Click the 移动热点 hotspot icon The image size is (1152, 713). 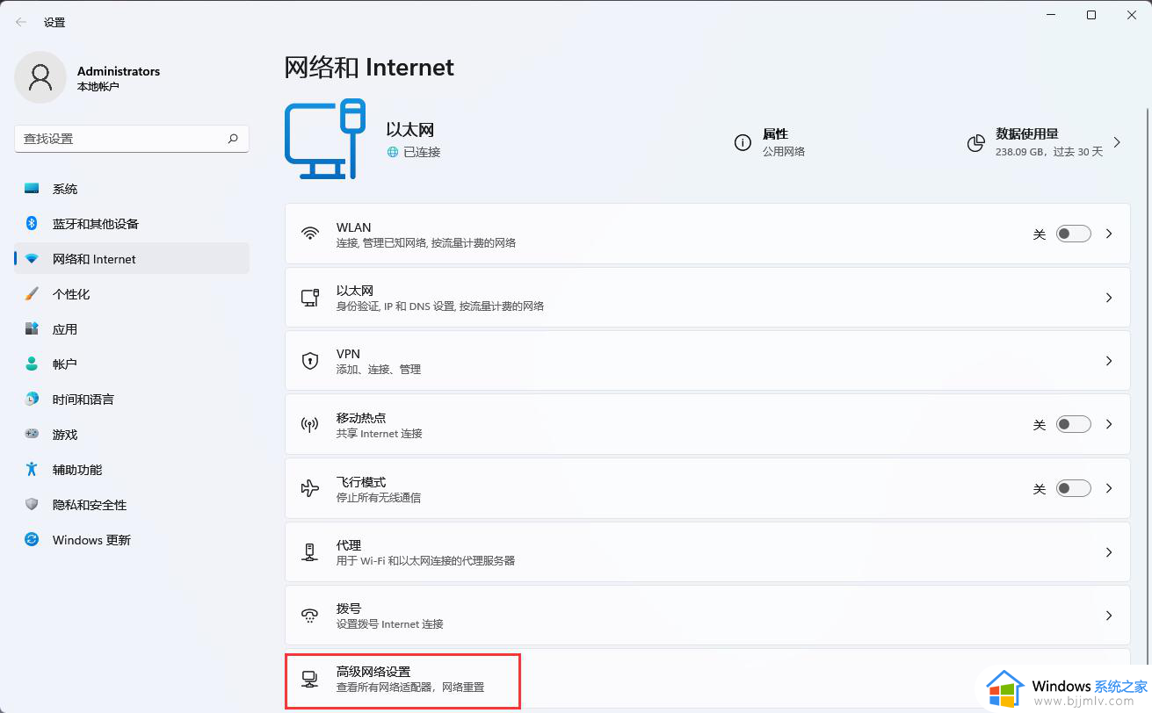point(309,425)
